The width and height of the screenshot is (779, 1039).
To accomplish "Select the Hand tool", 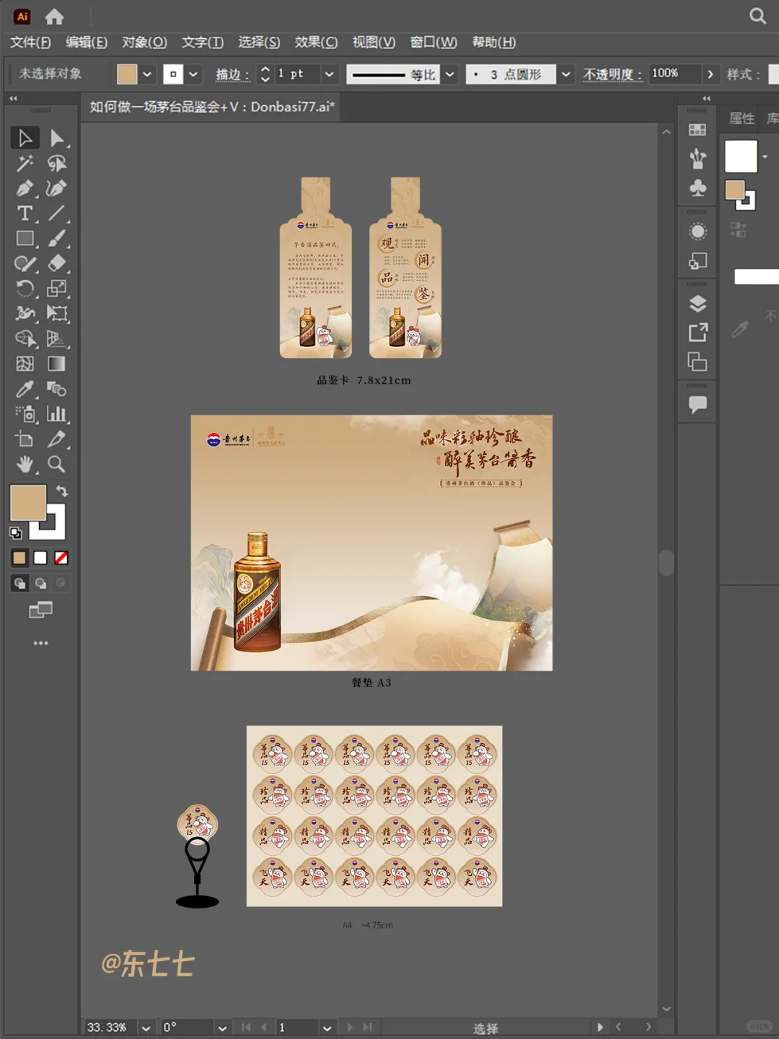I will tap(25, 465).
